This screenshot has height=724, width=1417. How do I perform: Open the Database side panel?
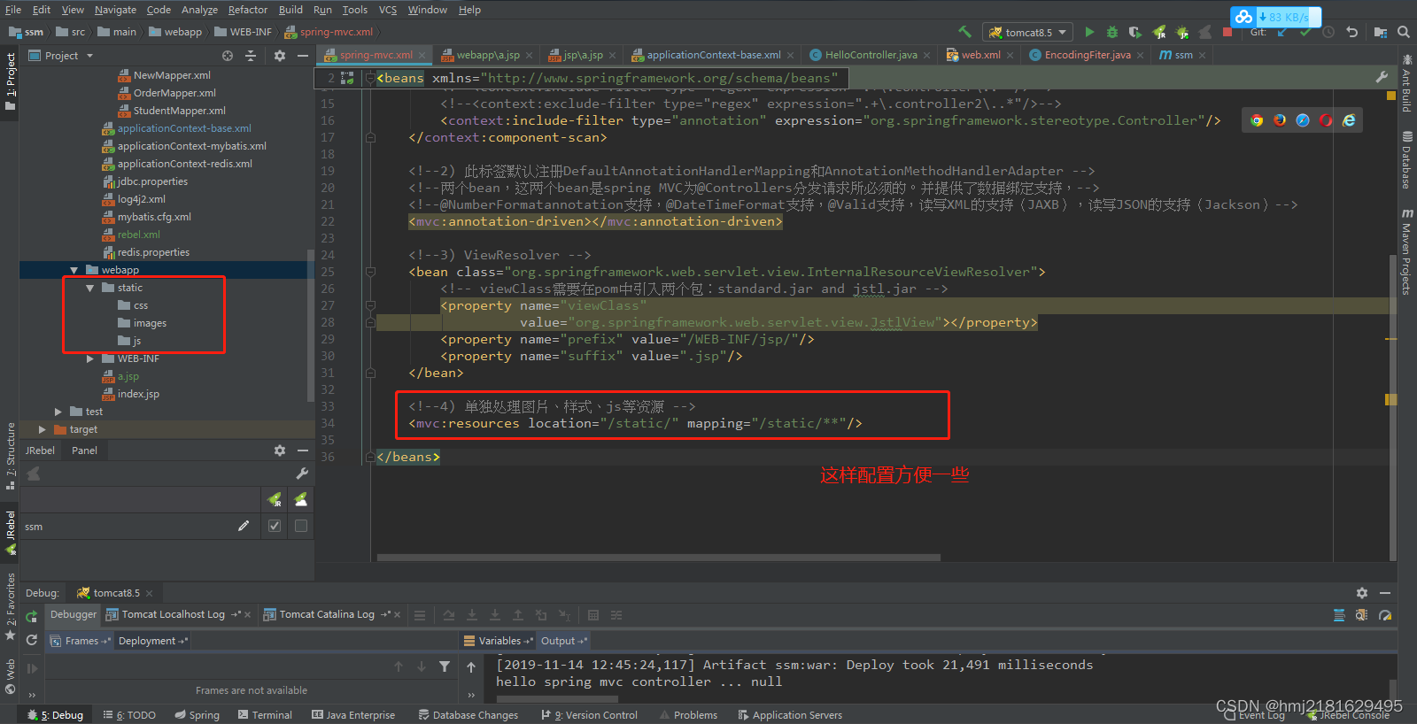(1406, 159)
